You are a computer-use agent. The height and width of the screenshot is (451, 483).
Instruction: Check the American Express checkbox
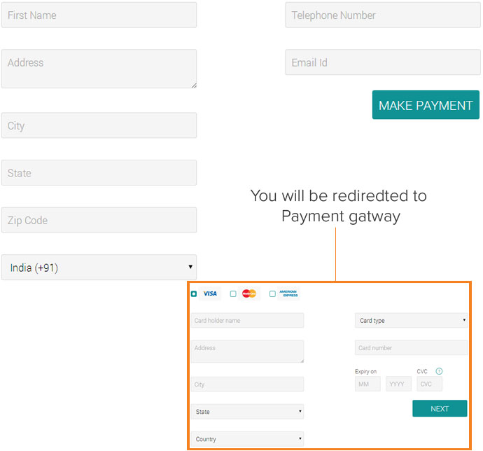(x=272, y=294)
